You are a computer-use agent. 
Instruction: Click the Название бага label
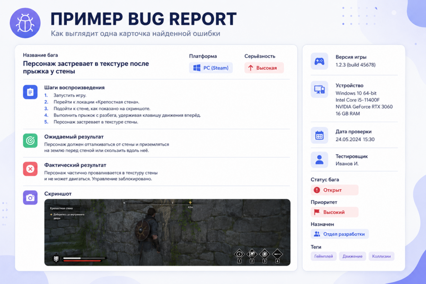click(40, 55)
